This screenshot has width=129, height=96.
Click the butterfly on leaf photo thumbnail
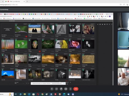point(21,29)
